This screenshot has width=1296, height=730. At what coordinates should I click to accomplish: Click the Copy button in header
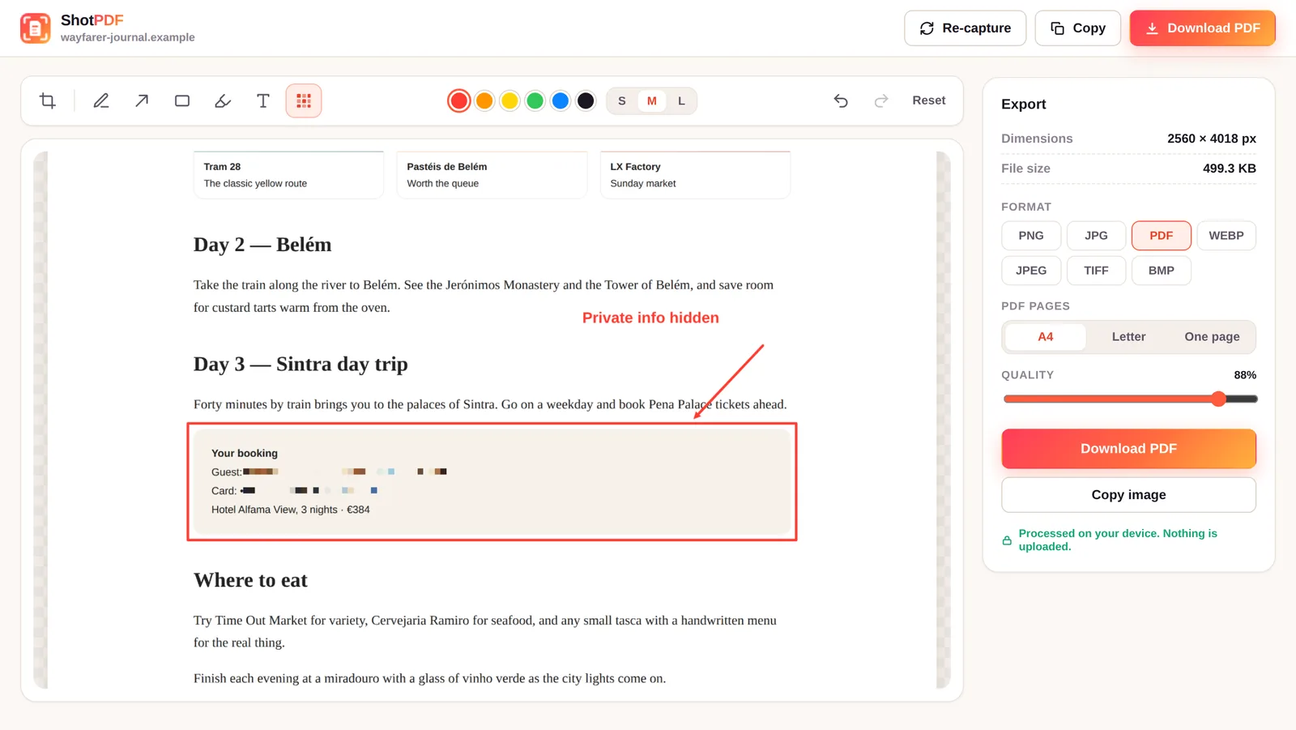click(1078, 28)
